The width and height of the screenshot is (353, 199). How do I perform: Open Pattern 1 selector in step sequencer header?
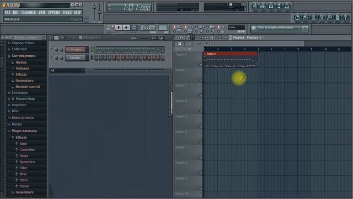[90, 38]
